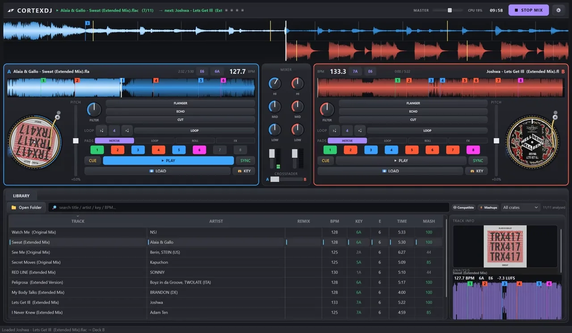This screenshot has height=333, width=572.
Task: Load a track to Deck B
Action: coord(390,171)
